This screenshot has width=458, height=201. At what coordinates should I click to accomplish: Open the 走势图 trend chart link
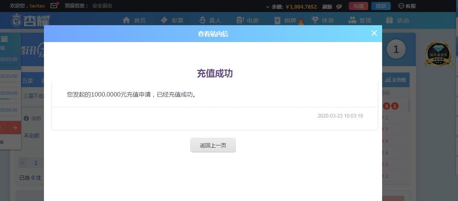pos(395,80)
